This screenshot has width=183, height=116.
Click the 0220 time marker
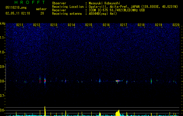tap(176, 25)
